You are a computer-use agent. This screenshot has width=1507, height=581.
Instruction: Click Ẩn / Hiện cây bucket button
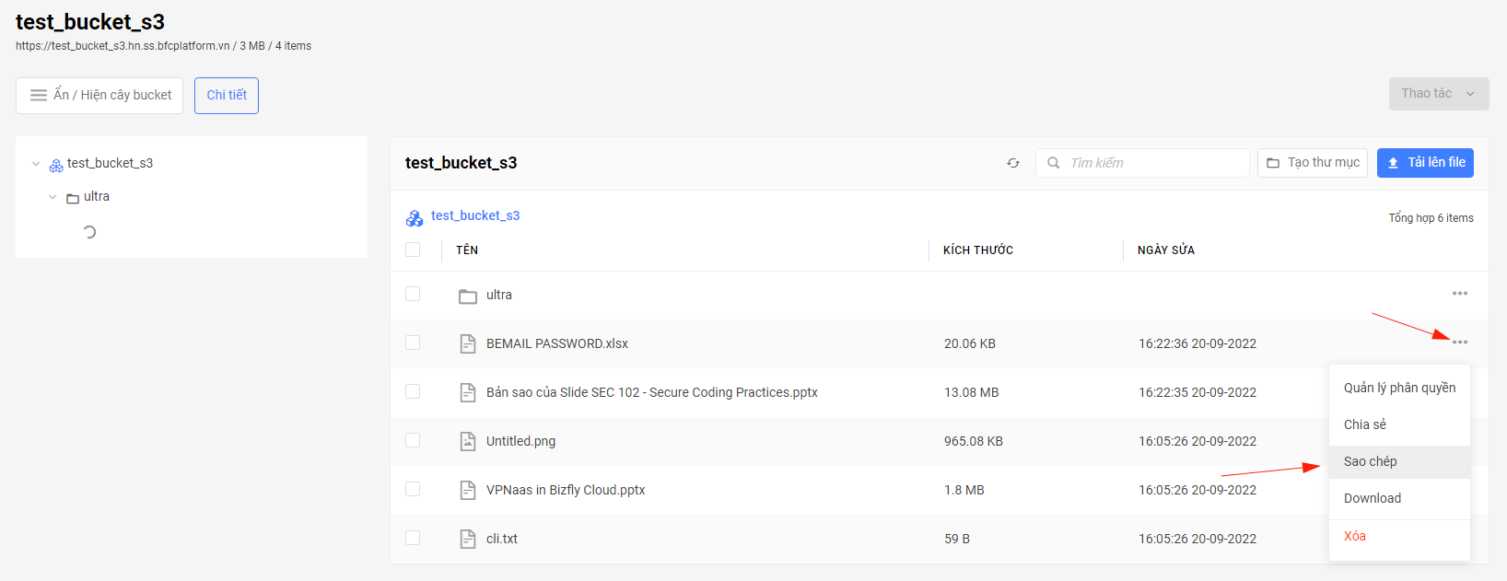tap(99, 96)
